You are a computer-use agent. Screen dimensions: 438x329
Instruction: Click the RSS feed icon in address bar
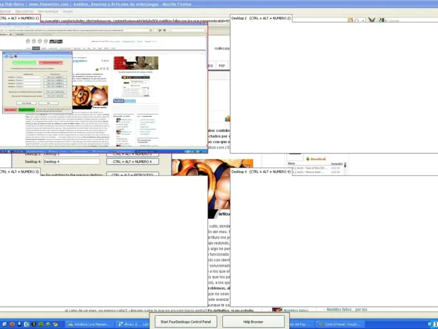tap(350, 20)
